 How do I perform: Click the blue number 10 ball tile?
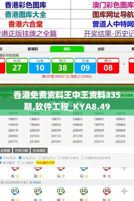tap(40, 66)
